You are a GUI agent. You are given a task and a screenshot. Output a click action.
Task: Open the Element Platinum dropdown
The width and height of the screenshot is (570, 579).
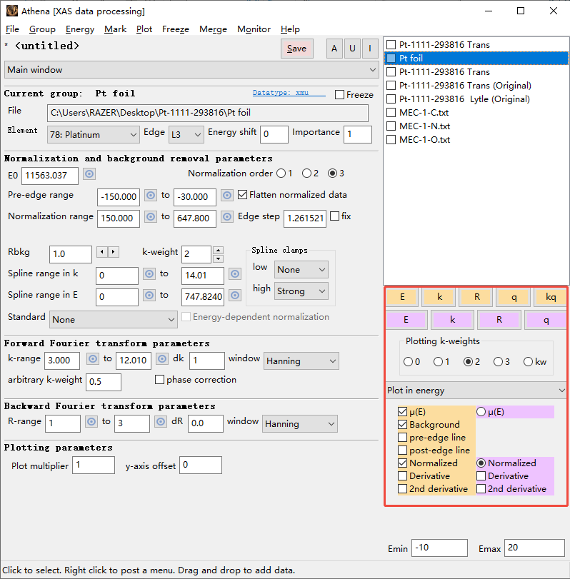tap(94, 134)
